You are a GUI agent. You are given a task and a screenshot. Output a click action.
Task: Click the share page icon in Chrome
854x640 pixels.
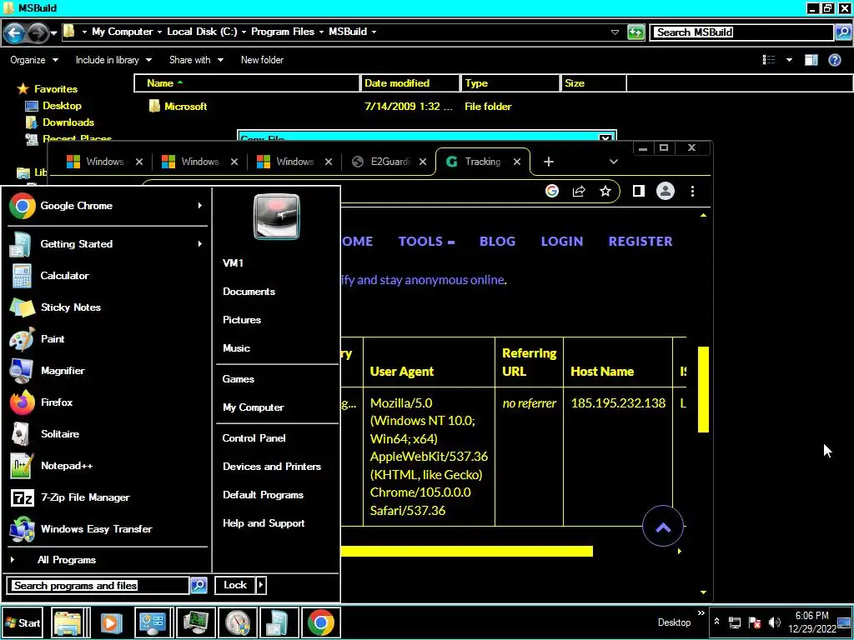(579, 191)
